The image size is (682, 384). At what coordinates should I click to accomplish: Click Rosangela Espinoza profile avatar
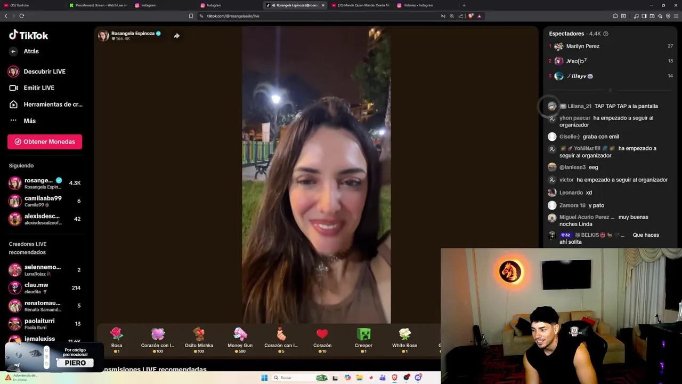pos(103,36)
